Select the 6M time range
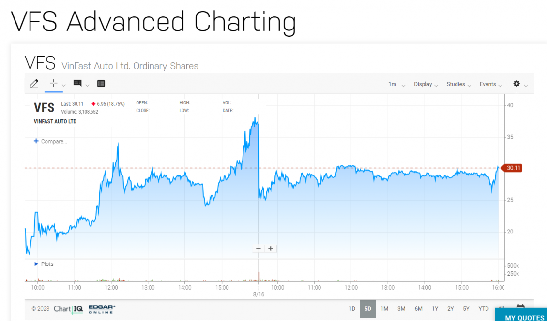 (x=418, y=309)
